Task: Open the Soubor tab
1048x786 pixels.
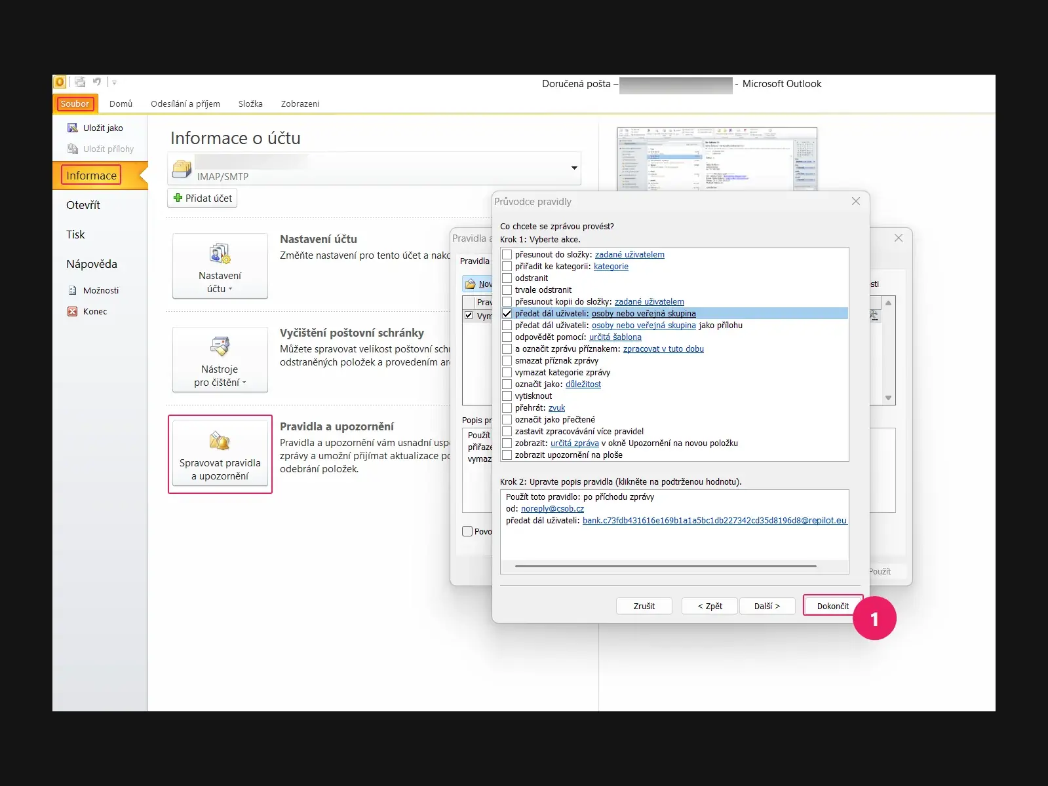Action: pyautogui.click(x=75, y=103)
